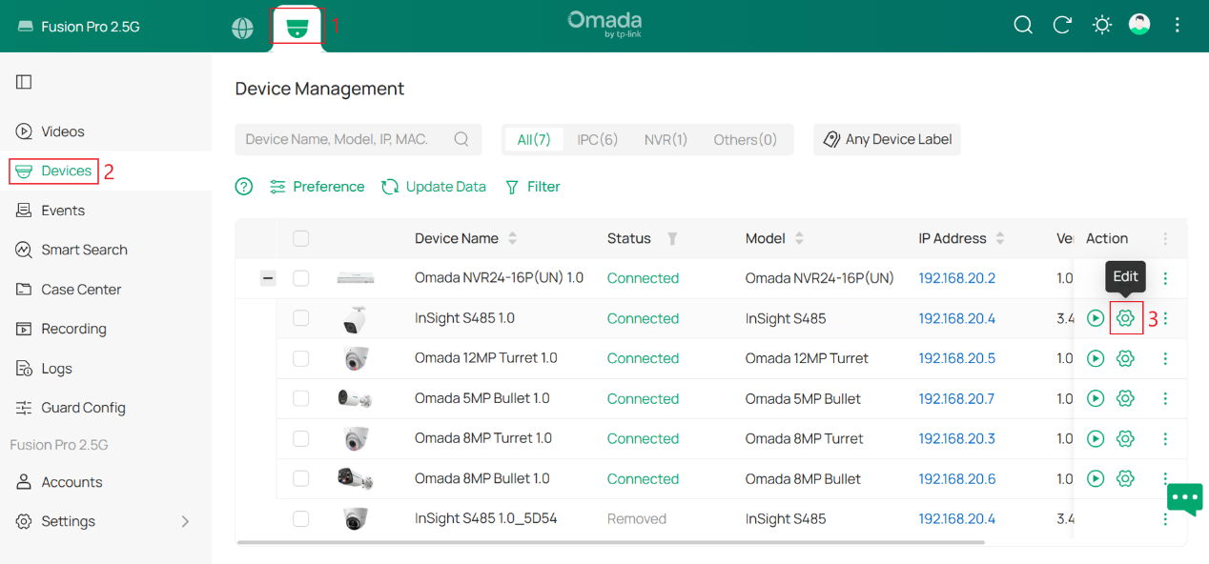
Task: Open edit gear for Omada 8MP Bullet
Action: (1125, 478)
